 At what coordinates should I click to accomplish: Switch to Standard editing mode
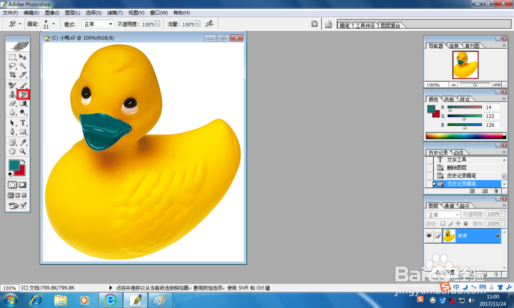[12, 185]
